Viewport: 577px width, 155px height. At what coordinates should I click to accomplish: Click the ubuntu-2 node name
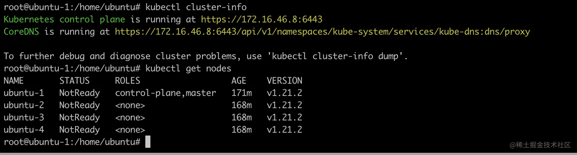point(24,105)
